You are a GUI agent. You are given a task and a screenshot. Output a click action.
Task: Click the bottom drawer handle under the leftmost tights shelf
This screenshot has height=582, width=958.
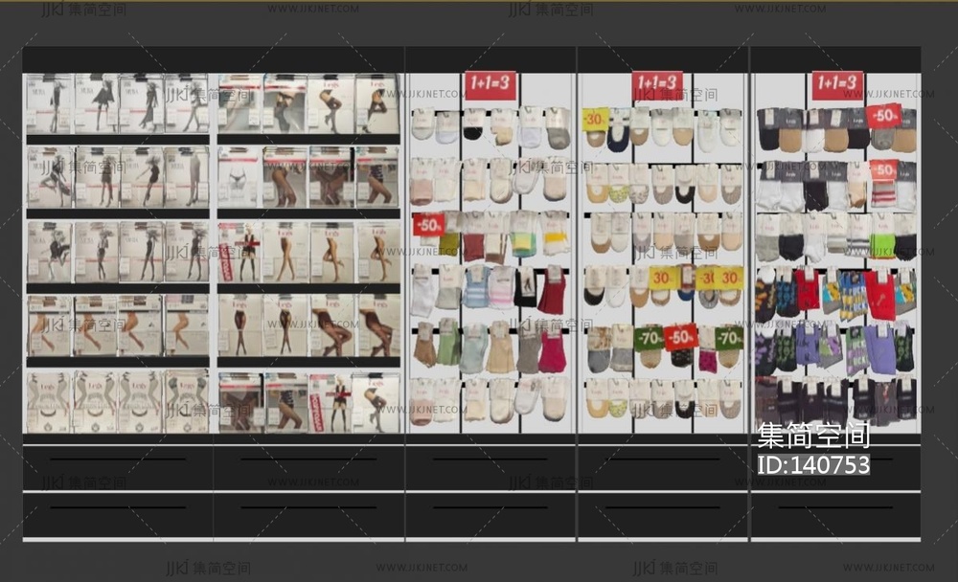[x=118, y=507]
